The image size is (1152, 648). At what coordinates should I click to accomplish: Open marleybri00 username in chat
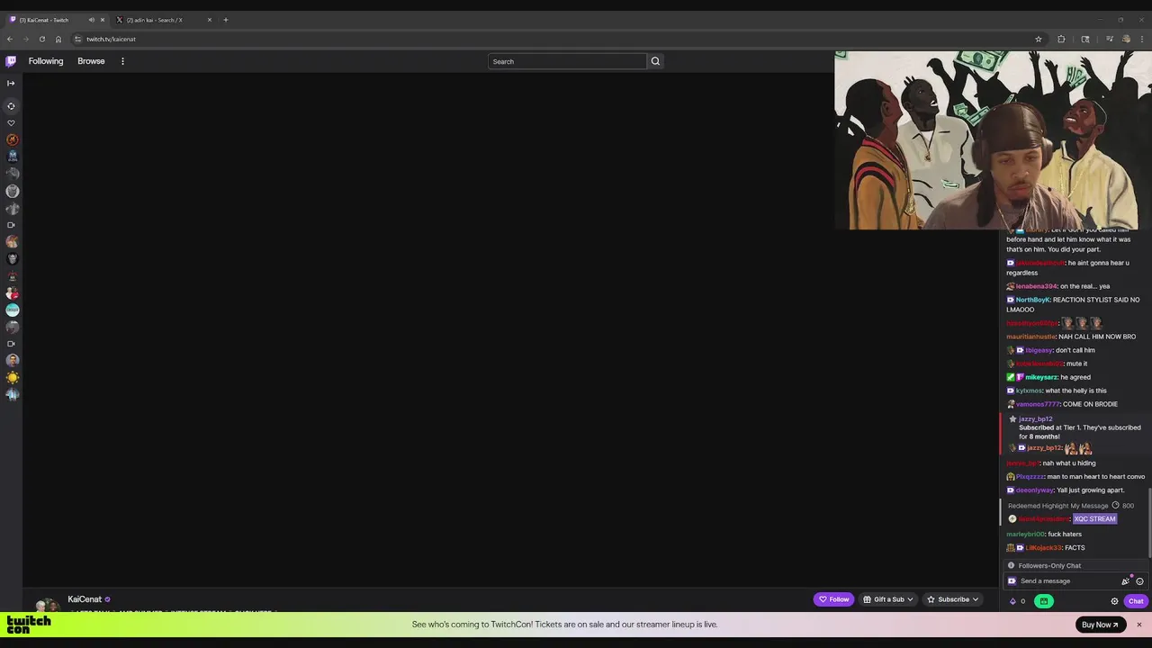(x=1025, y=535)
